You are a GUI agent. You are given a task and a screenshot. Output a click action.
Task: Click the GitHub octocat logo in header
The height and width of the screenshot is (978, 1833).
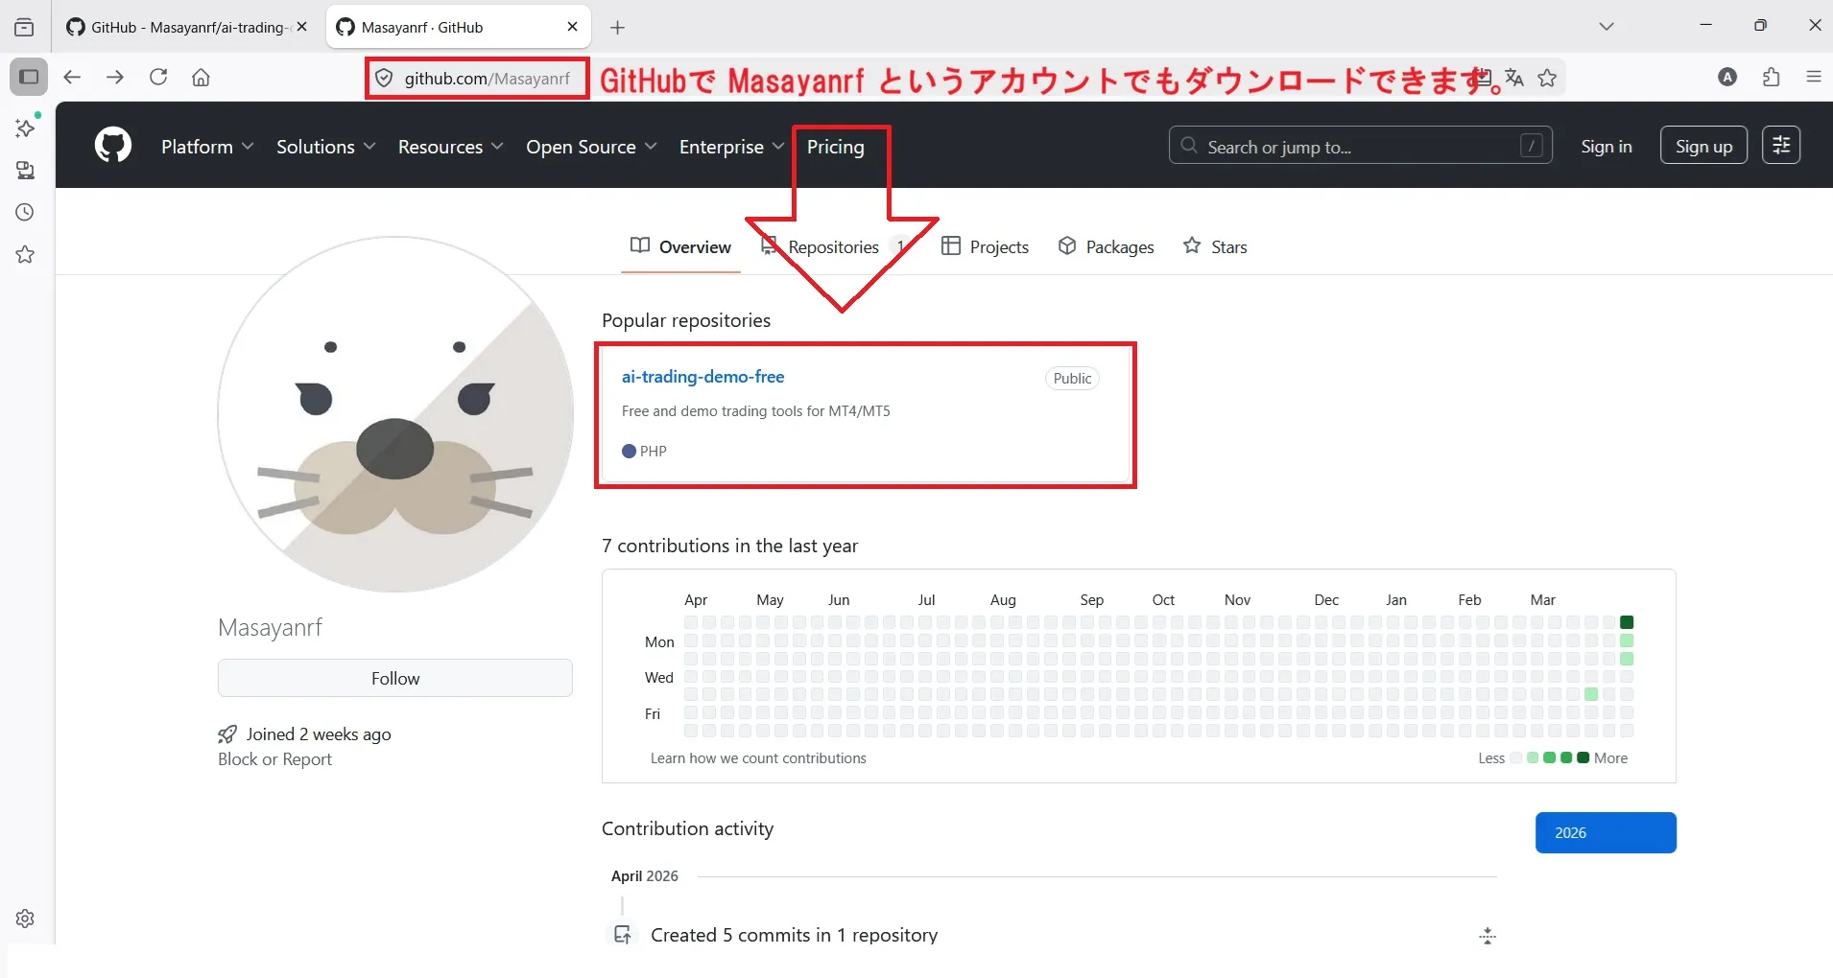pos(113,146)
